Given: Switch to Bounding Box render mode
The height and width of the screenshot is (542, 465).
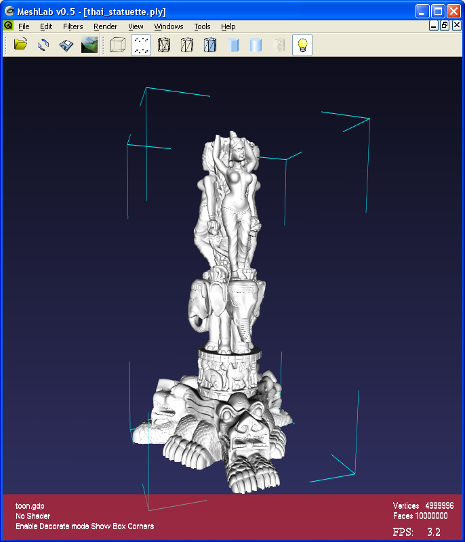Looking at the screenshot, I should pyautogui.click(x=118, y=45).
